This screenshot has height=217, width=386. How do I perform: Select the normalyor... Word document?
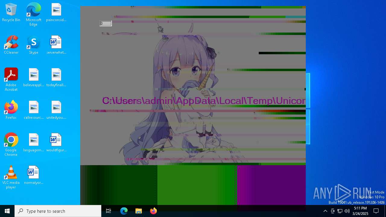[x=33, y=175]
